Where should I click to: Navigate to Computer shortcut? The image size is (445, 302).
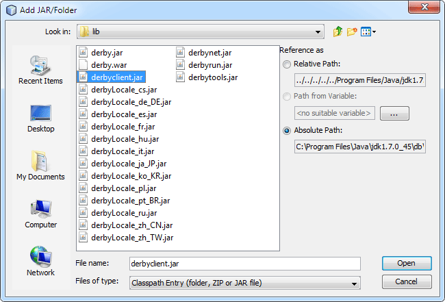pos(41,214)
